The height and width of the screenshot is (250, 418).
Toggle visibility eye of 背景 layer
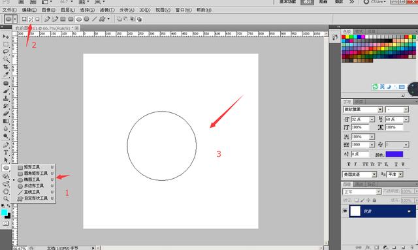[x=345, y=211]
